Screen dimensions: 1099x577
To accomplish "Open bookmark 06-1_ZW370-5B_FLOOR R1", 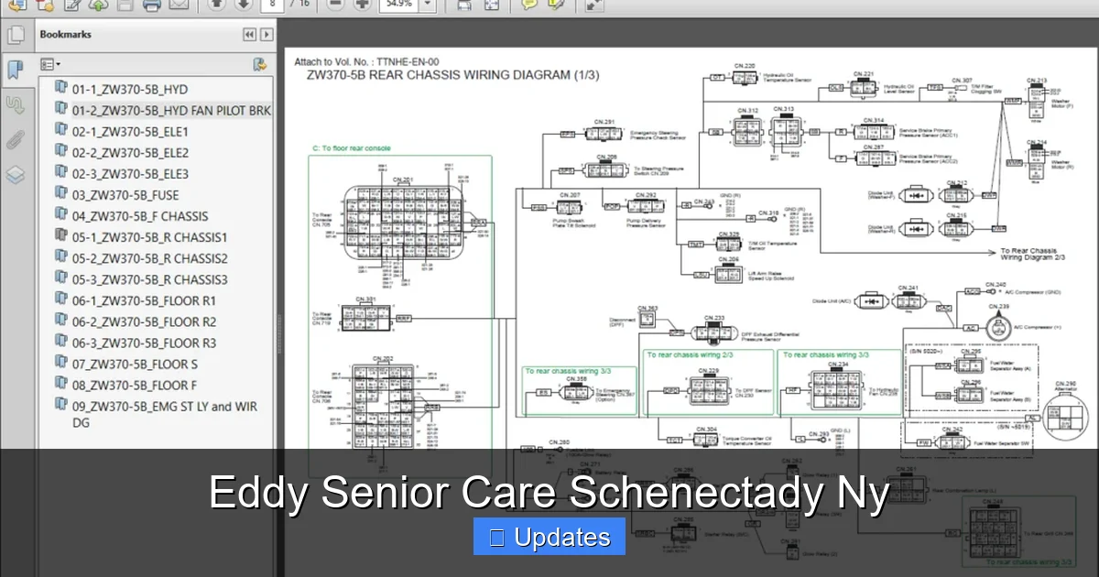I will 145,300.
